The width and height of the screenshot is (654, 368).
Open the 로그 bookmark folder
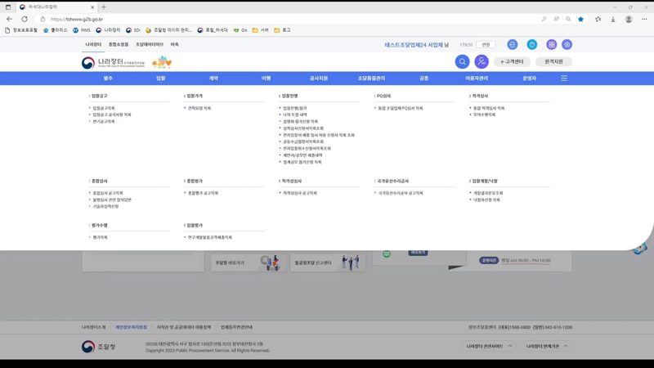point(282,30)
